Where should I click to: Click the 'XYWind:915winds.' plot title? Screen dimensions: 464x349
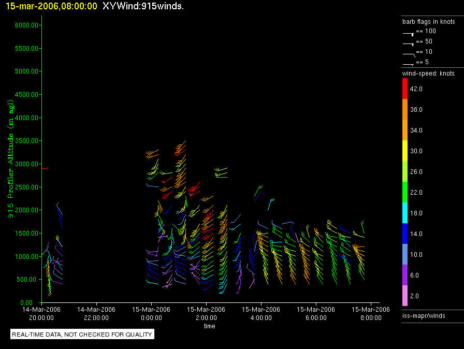tap(143, 6)
